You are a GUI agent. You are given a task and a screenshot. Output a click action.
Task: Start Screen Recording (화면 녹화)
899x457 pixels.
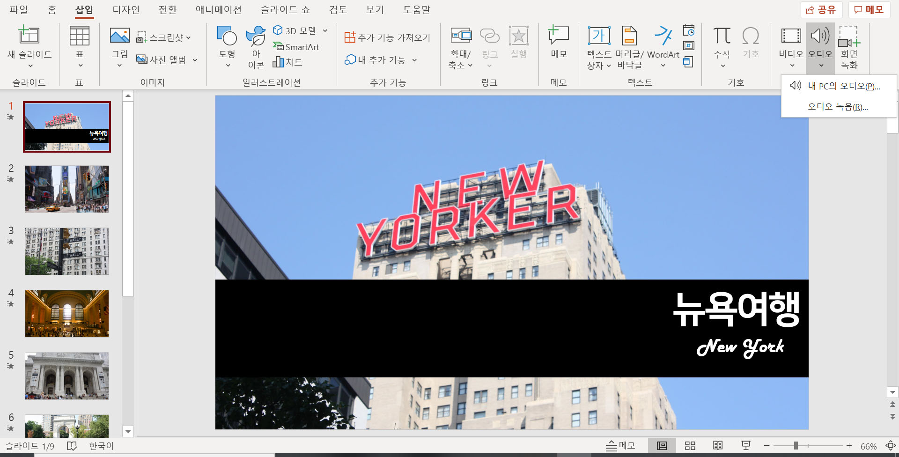pyautogui.click(x=849, y=47)
